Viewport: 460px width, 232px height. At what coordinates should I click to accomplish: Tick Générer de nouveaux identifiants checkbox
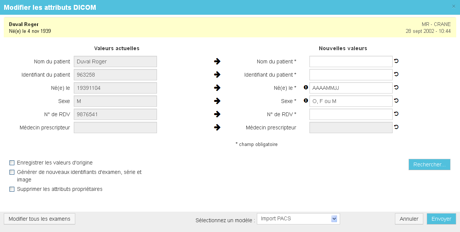point(12,172)
